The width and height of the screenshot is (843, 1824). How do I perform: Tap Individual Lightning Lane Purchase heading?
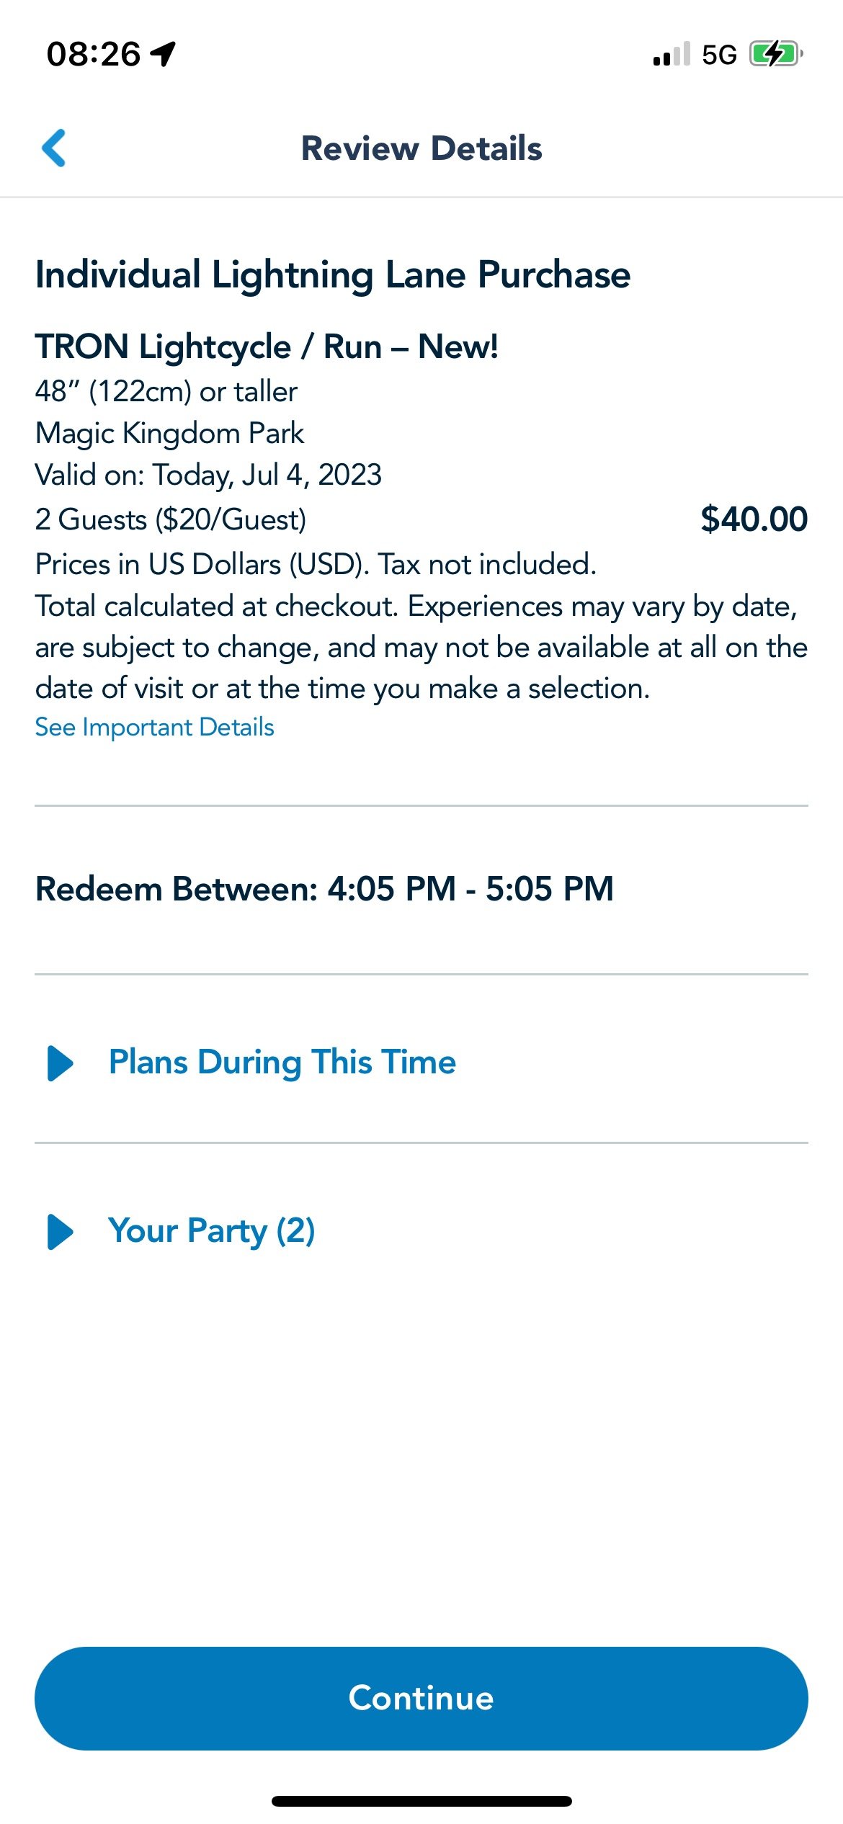point(333,275)
